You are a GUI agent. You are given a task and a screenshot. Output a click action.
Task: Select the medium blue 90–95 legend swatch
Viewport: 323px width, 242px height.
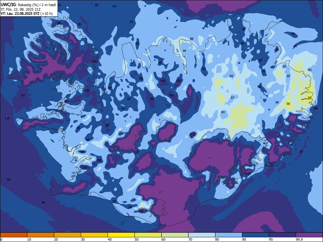click(x=255, y=235)
